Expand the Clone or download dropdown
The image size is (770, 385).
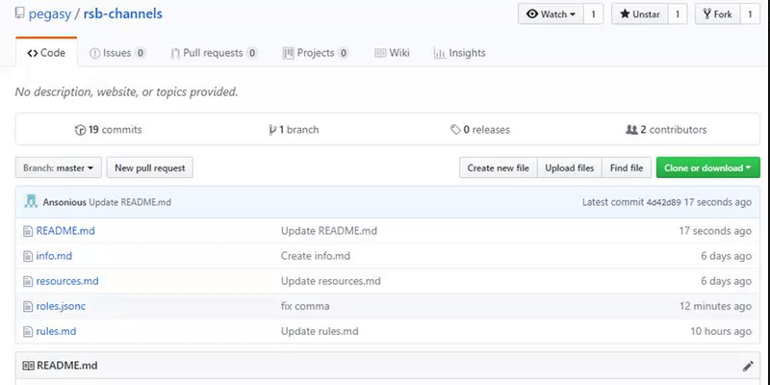(708, 167)
